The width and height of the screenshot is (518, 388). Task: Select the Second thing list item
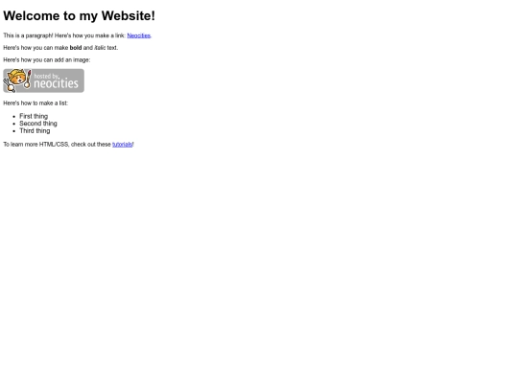click(38, 124)
